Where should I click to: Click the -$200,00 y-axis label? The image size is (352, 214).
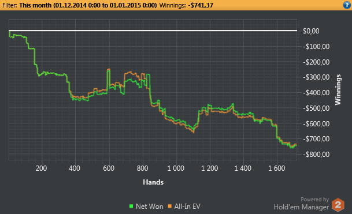(x=316, y=62)
